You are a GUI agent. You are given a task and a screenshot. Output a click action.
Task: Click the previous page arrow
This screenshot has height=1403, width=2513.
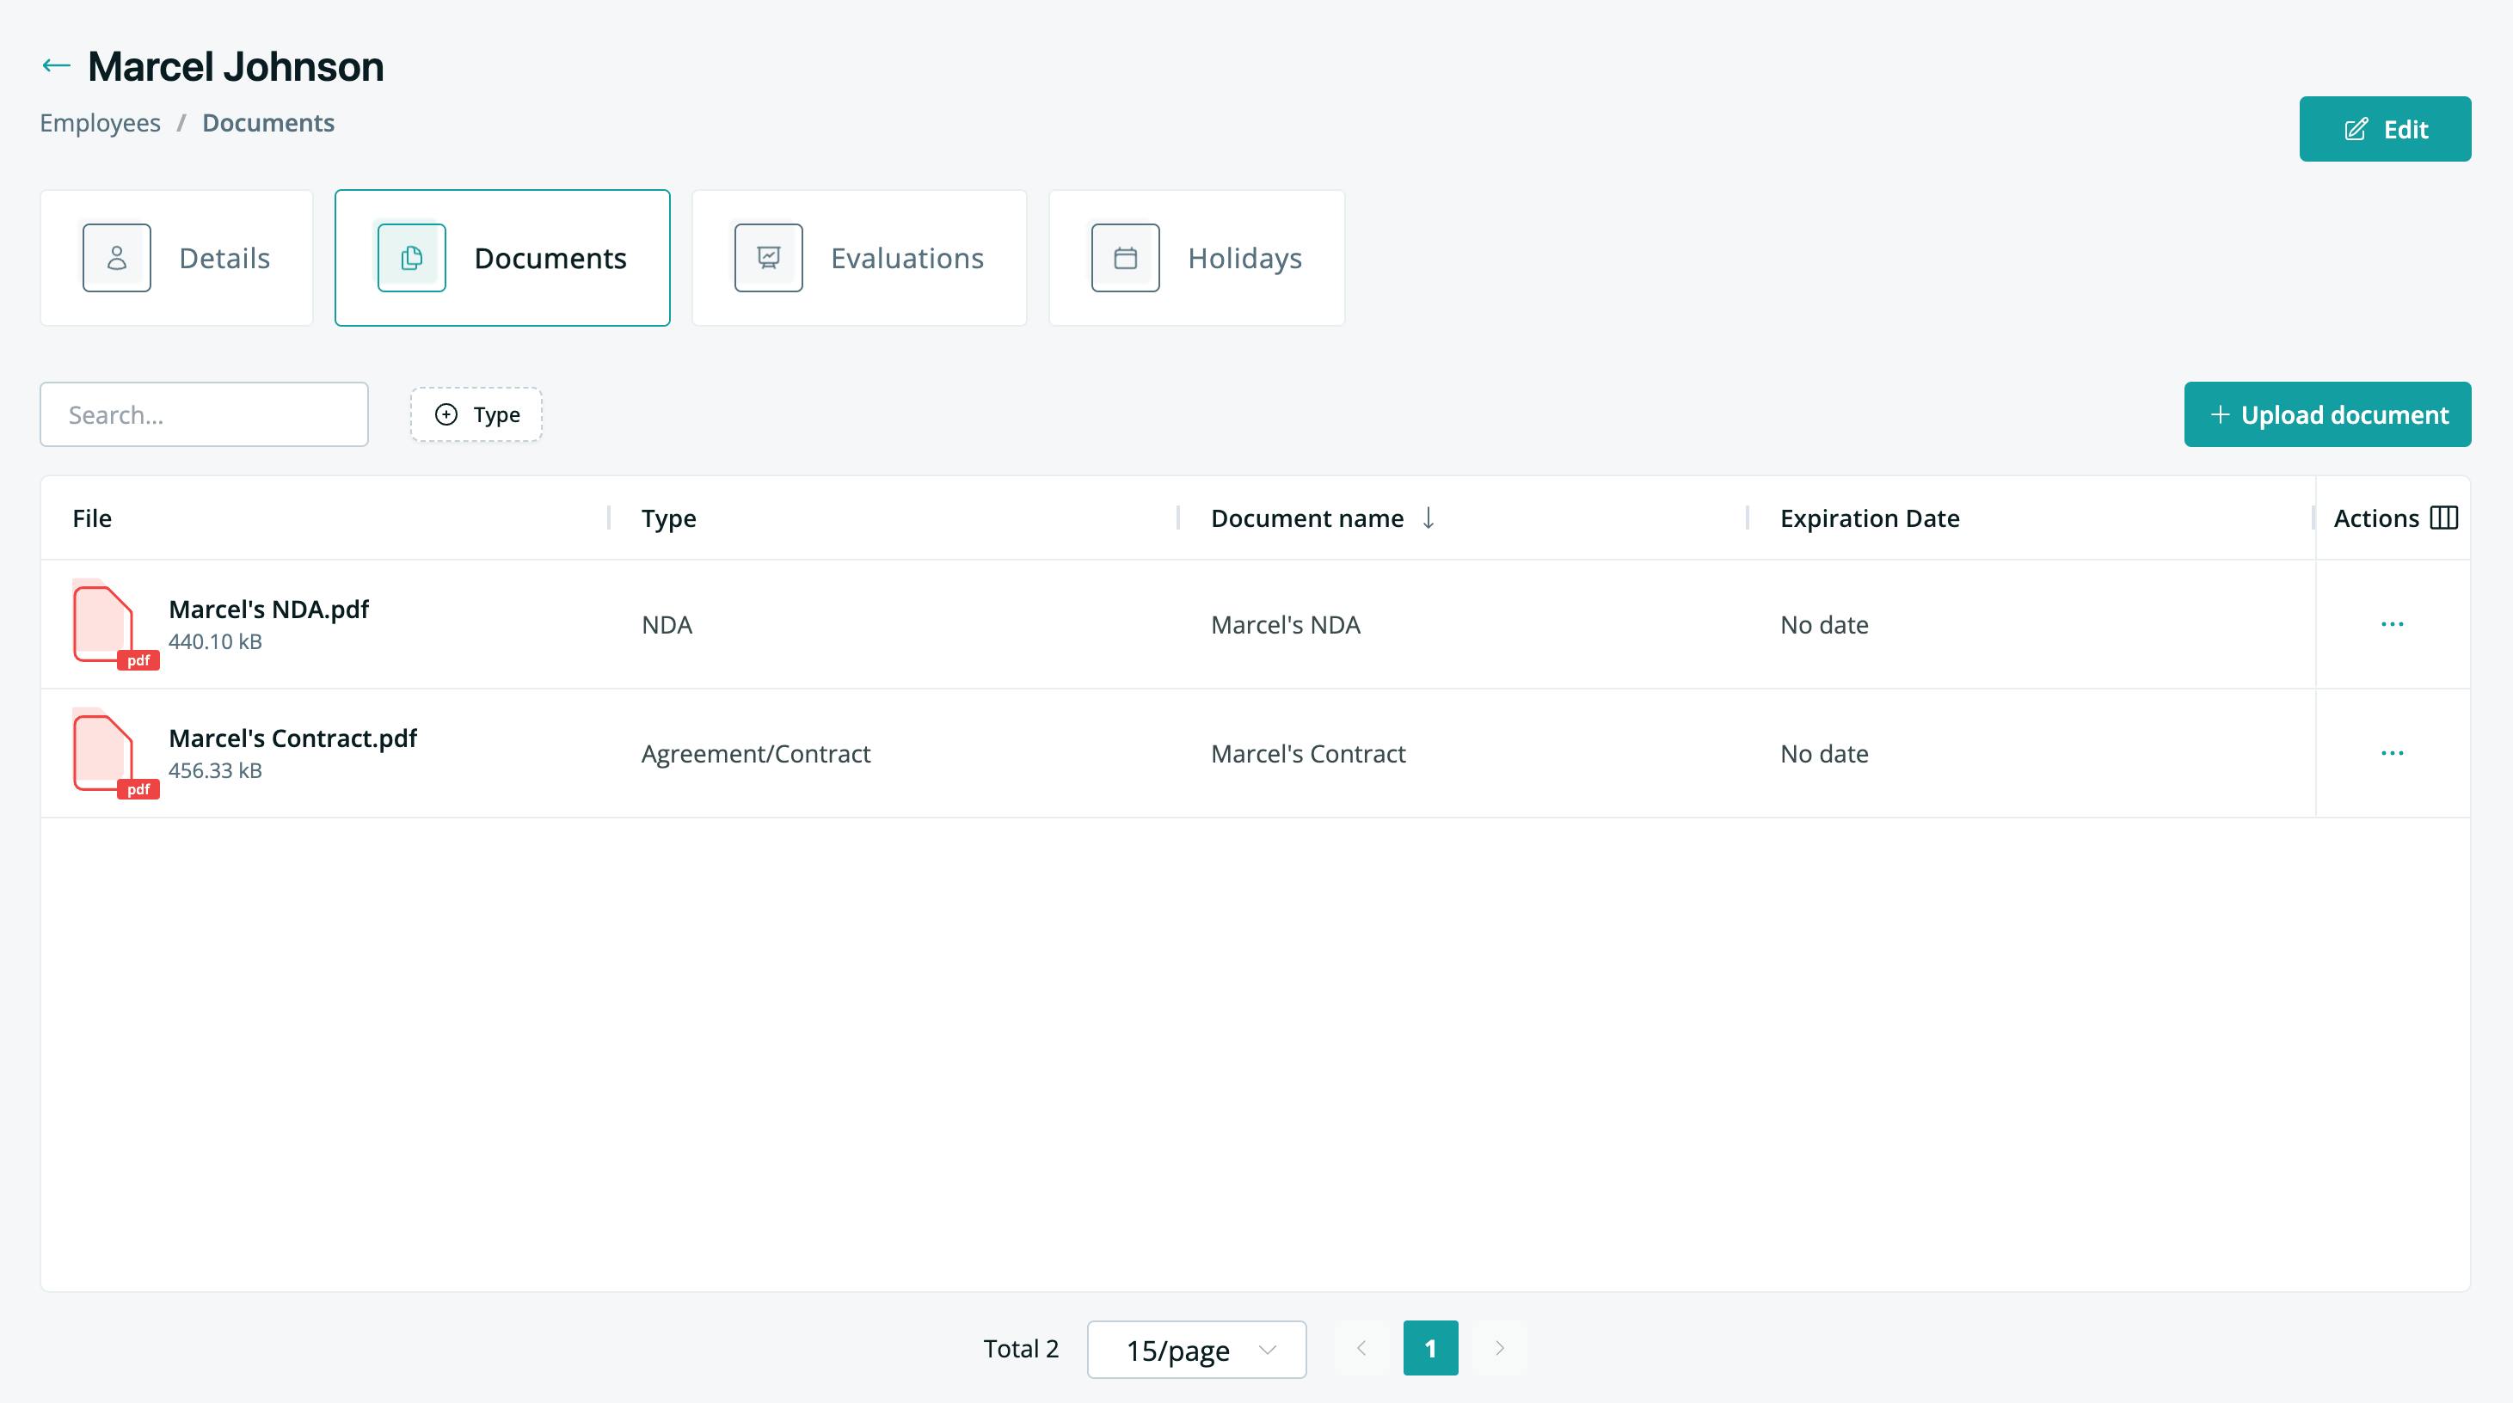(x=1362, y=1348)
